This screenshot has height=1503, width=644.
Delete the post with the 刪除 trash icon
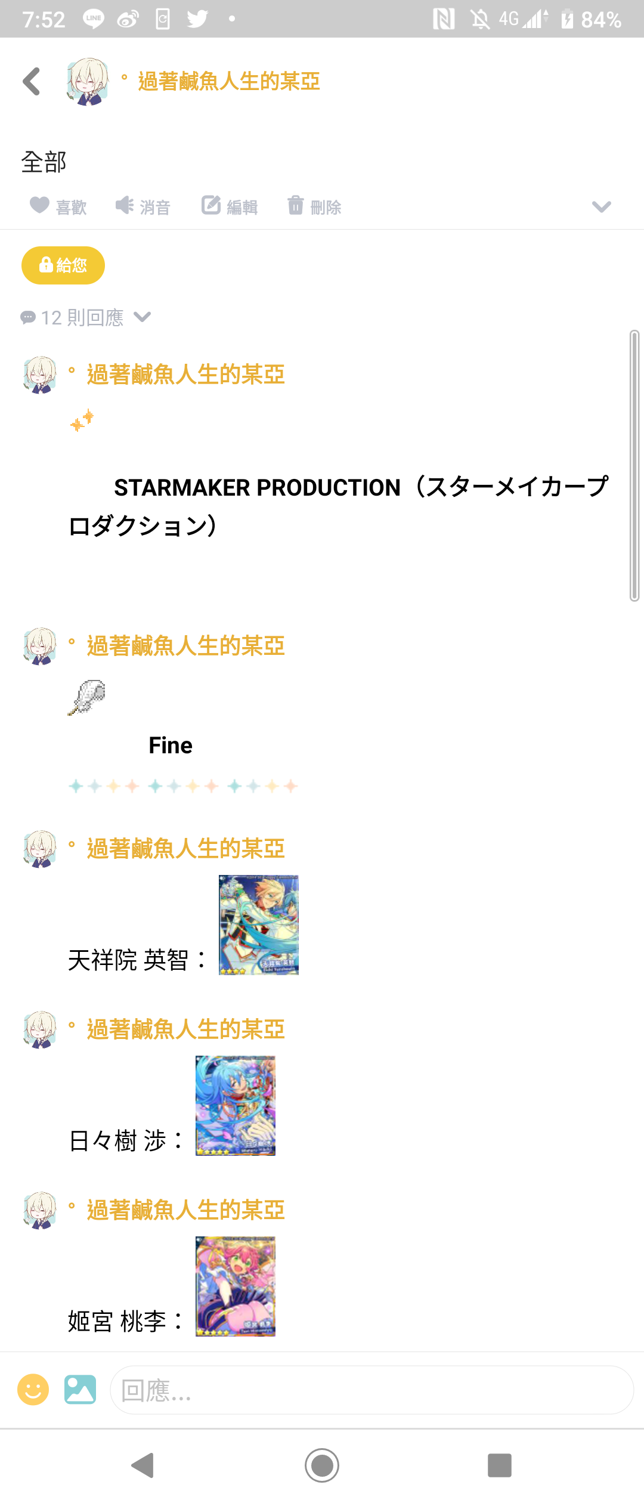[x=314, y=206]
